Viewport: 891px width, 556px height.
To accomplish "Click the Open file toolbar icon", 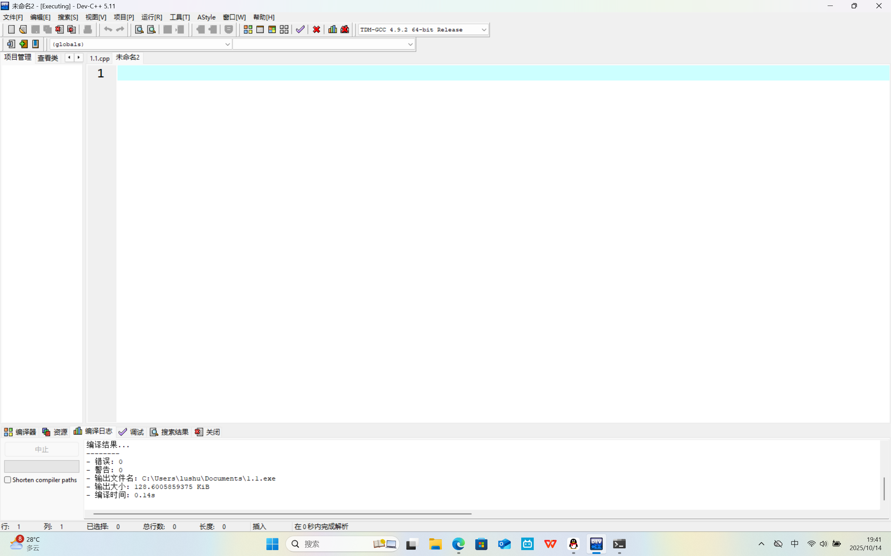I will 23,30.
